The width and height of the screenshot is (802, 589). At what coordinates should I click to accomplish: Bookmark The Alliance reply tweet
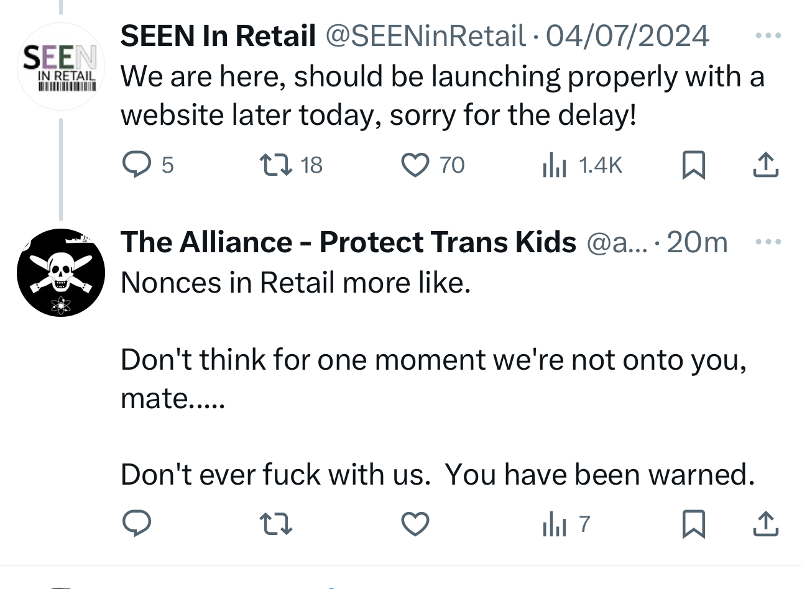[x=693, y=524]
